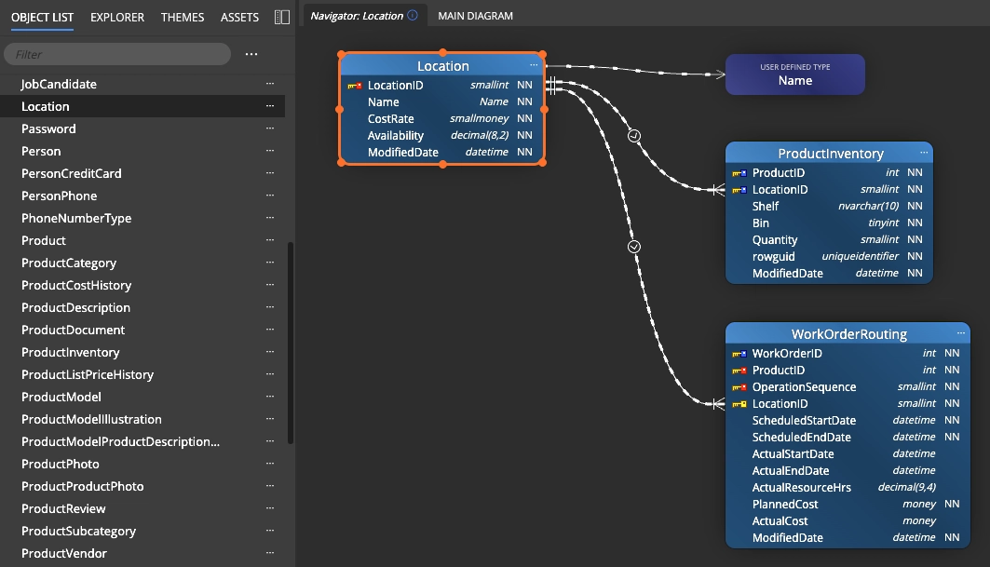Screen dimensions: 990x567
Task: Click the info icon beside Navigator: Location
Action: [413, 15]
